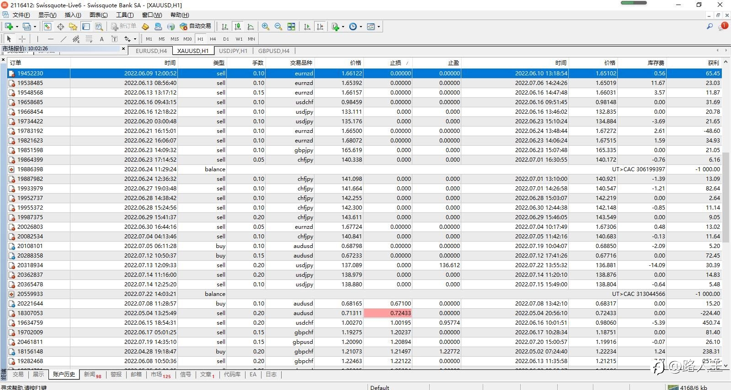
Task: Open the periods clock icon
Action: [x=353, y=26]
